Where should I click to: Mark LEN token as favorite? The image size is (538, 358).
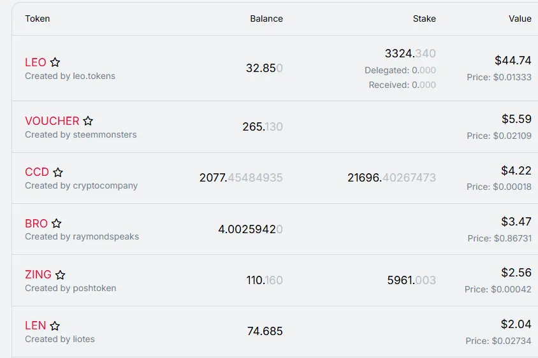(55, 326)
